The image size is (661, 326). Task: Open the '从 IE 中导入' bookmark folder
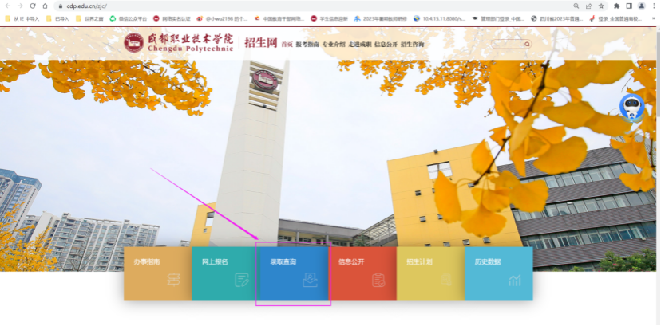coord(22,18)
